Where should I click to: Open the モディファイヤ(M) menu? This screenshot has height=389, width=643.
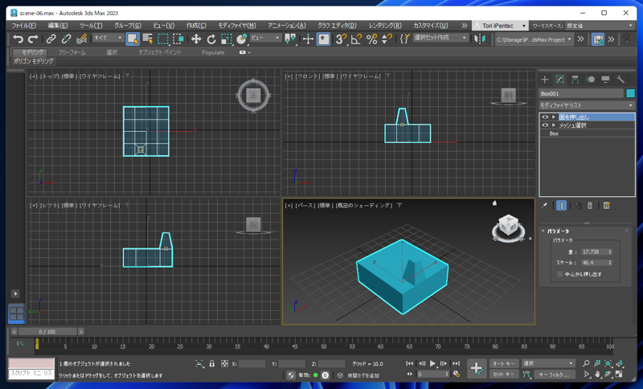237,26
